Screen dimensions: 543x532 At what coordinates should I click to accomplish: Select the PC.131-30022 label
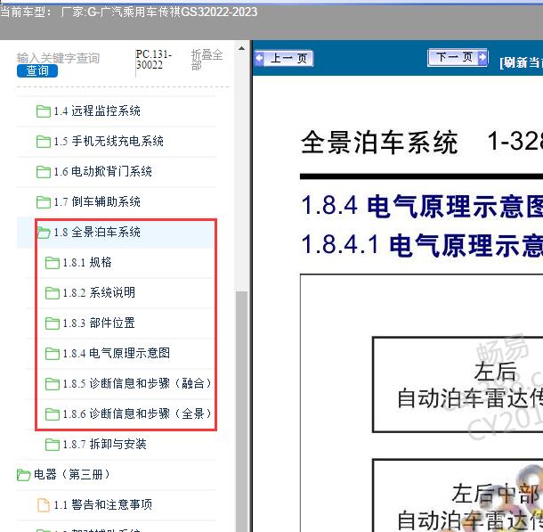coord(153,60)
